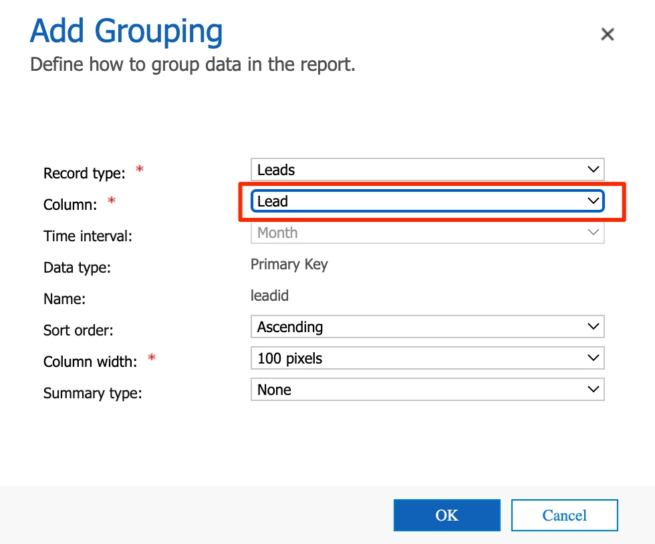The height and width of the screenshot is (544, 655).
Task: Open the Summary type dropdown showing None
Action: tap(427, 390)
